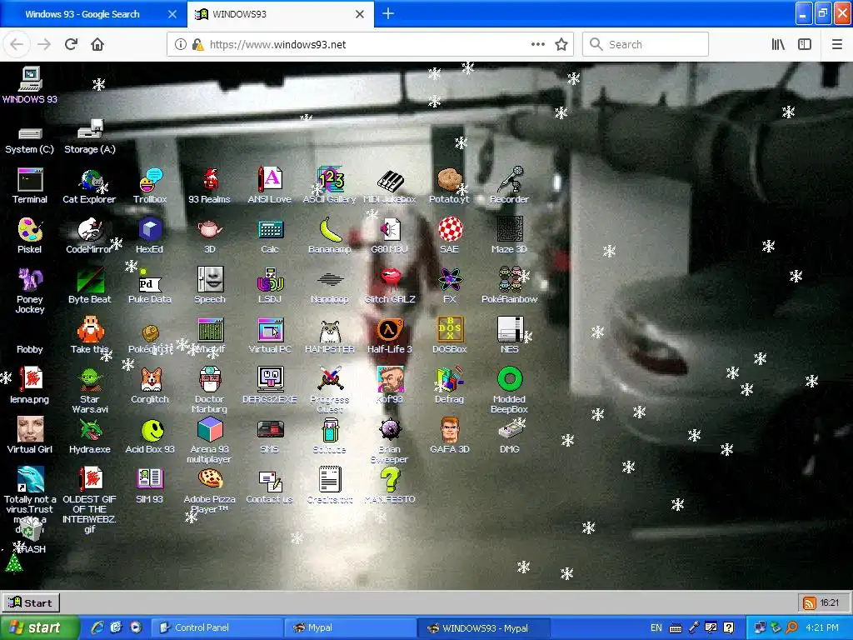The height and width of the screenshot is (640, 853).
Task: Open the WINDOWS 93 computer icon
Action: [x=30, y=85]
